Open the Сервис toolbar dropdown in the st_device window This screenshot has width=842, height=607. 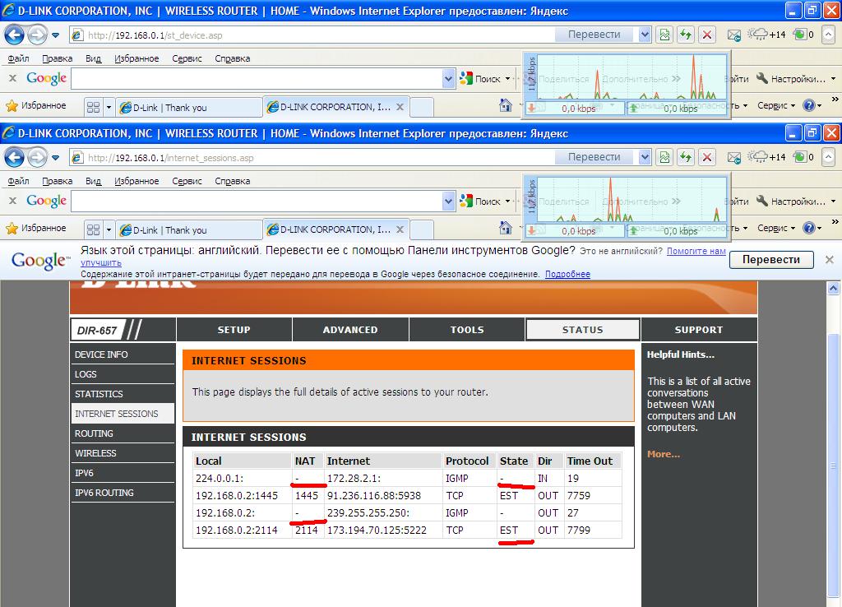click(x=776, y=106)
